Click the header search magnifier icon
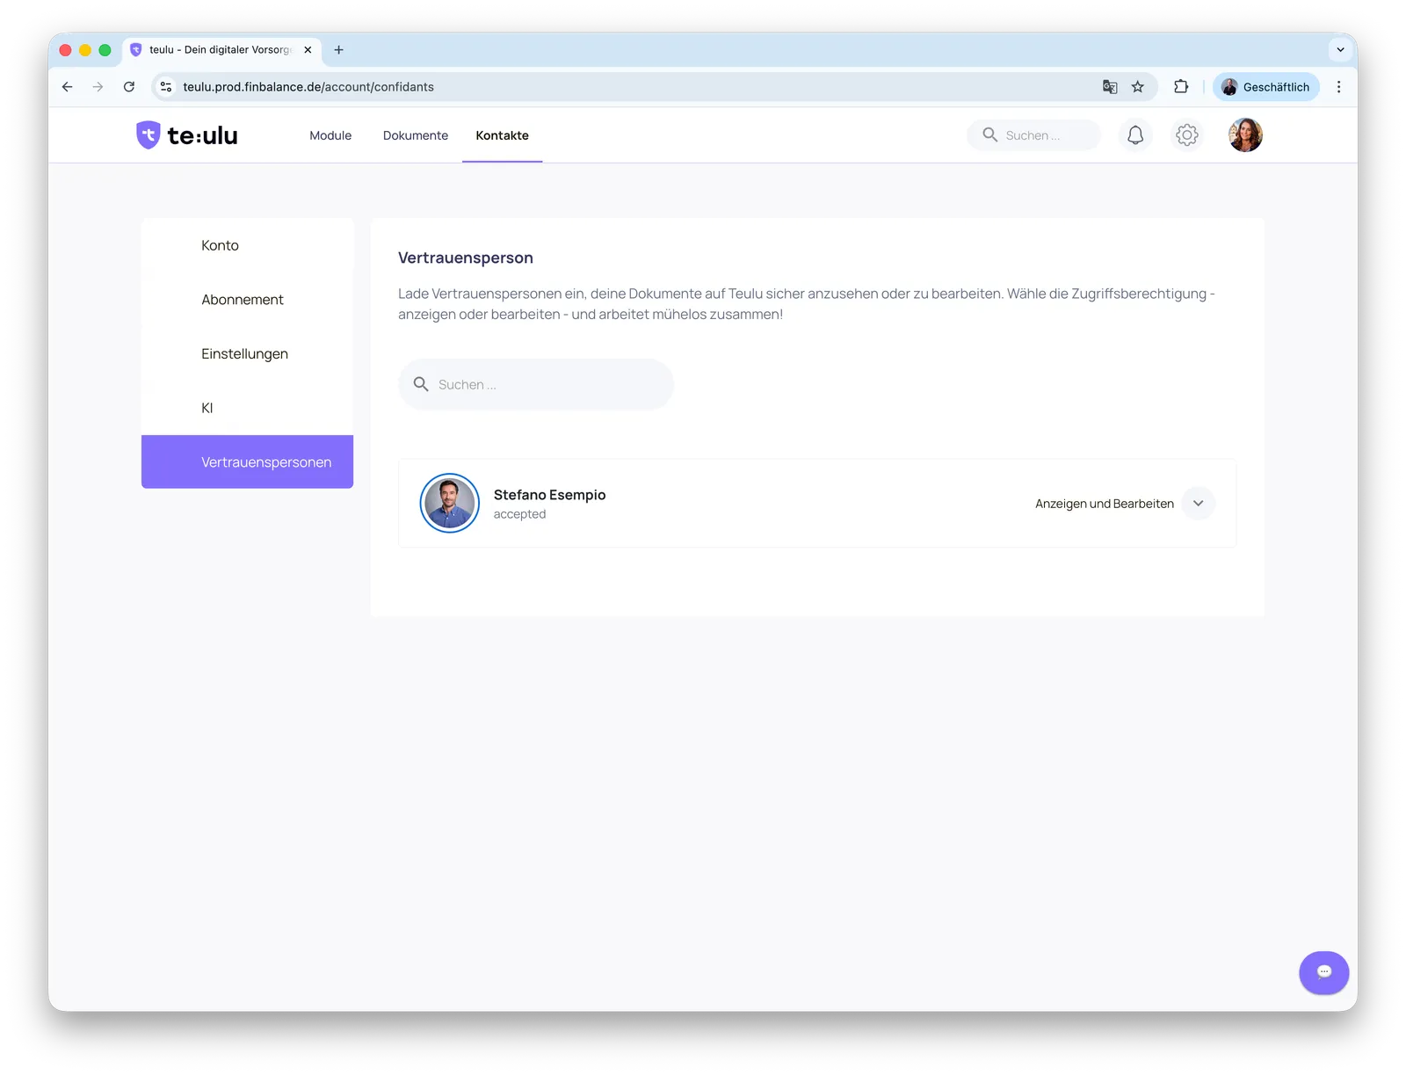The width and height of the screenshot is (1406, 1075). (989, 134)
